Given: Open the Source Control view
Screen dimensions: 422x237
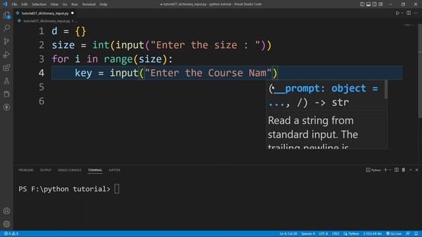Looking at the screenshot, I should pyautogui.click(x=7, y=41).
